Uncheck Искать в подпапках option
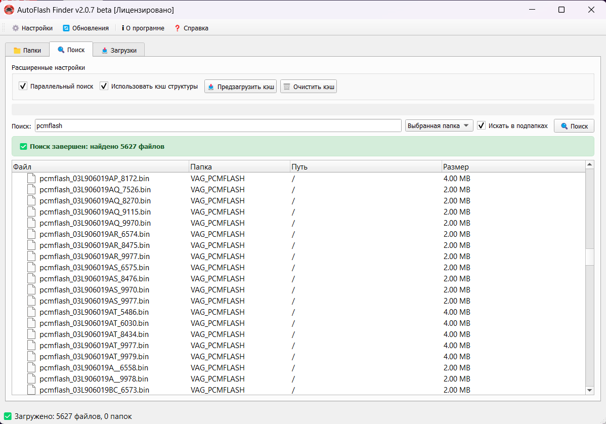The width and height of the screenshot is (606, 424). pyautogui.click(x=482, y=125)
